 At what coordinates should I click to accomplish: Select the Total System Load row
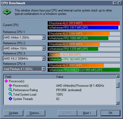coord(60,95)
